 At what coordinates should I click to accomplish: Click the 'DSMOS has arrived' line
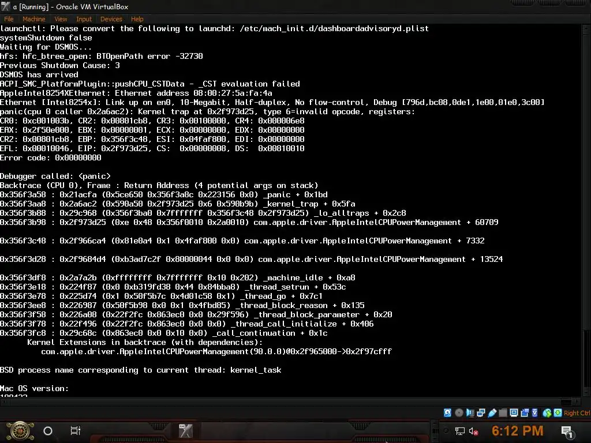[x=39, y=74]
